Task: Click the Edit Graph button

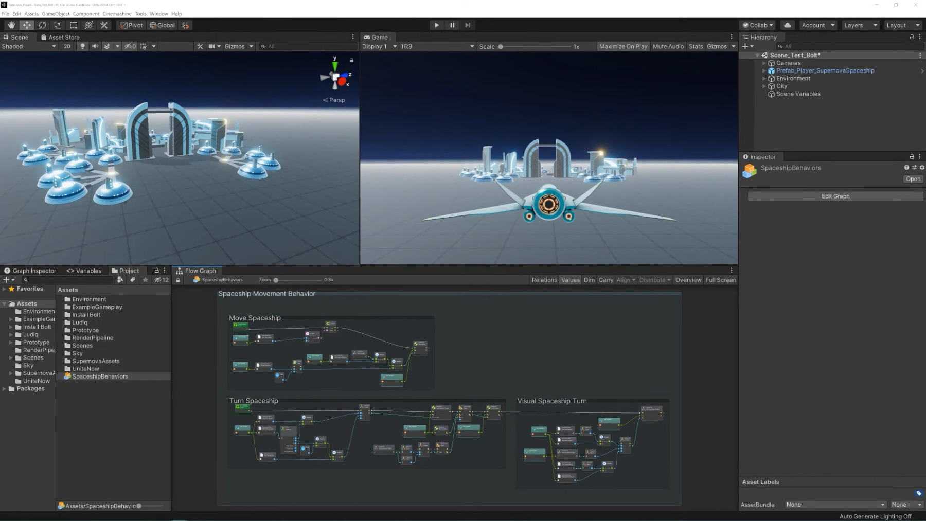Action: [x=835, y=196]
